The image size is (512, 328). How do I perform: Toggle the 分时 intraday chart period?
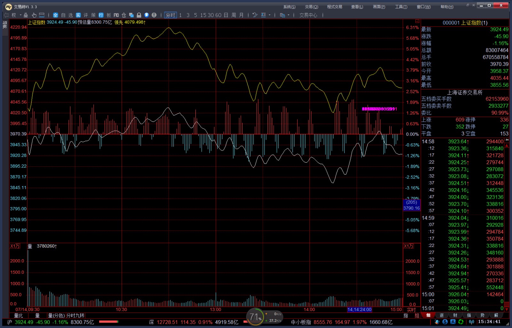tap(170, 15)
